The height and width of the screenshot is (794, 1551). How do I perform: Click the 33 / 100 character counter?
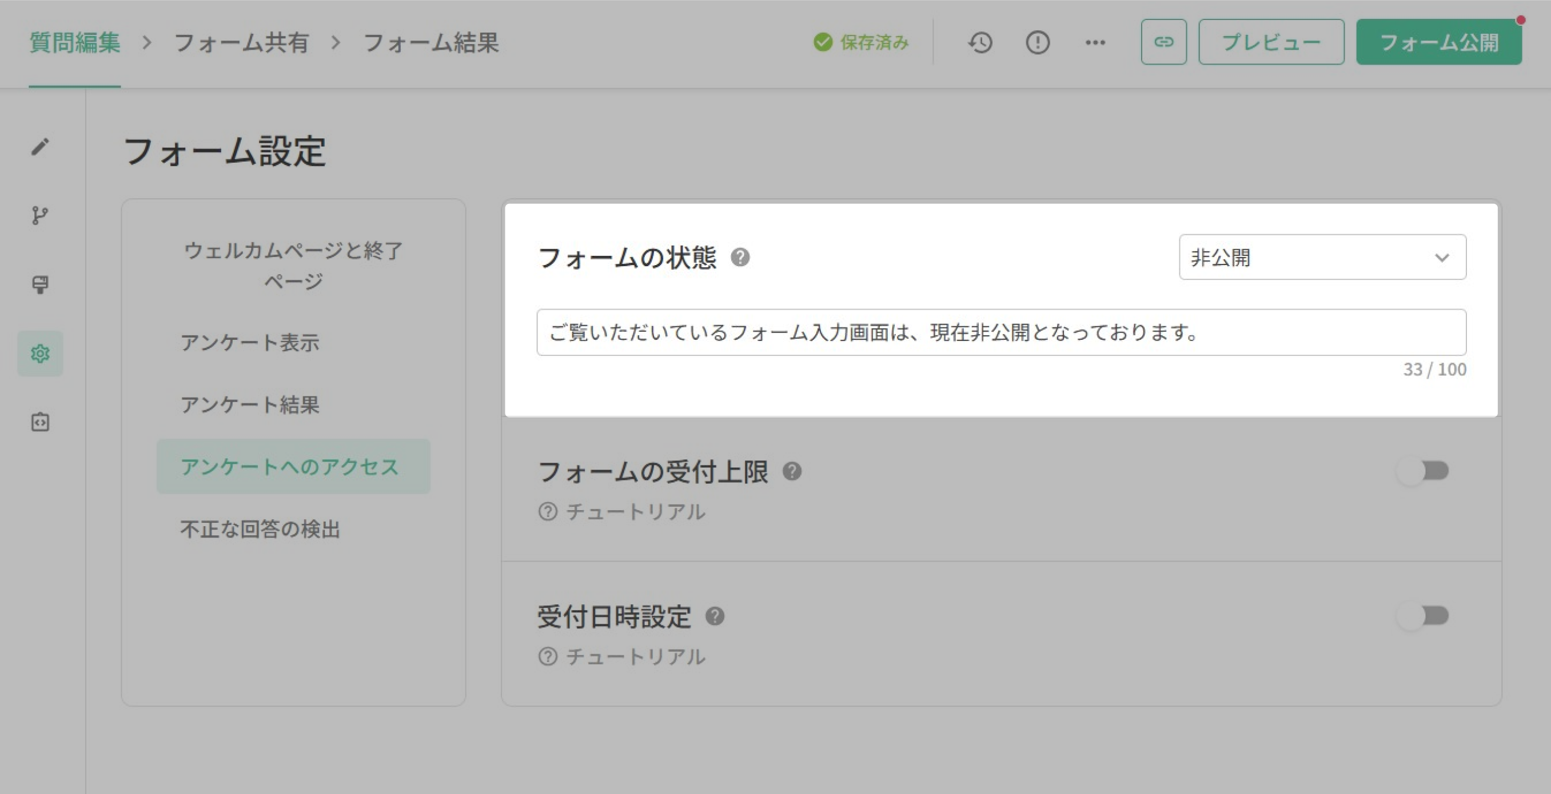pos(1435,370)
